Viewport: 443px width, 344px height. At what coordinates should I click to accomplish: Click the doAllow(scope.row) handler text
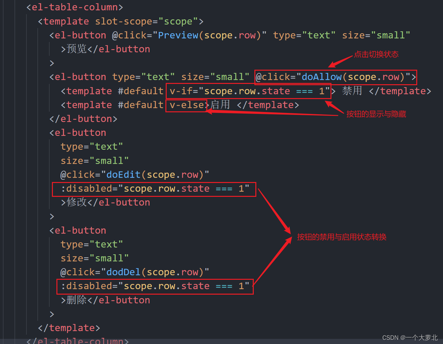point(353,77)
